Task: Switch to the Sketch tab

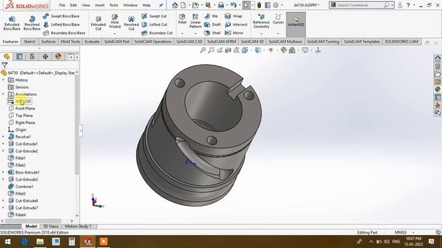Action: tap(30, 41)
